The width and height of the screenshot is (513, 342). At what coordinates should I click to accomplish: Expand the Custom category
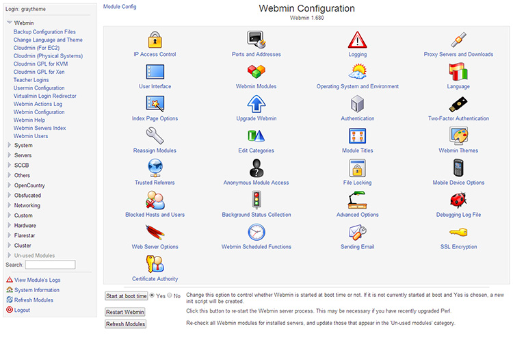pyautogui.click(x=10, y=215)
